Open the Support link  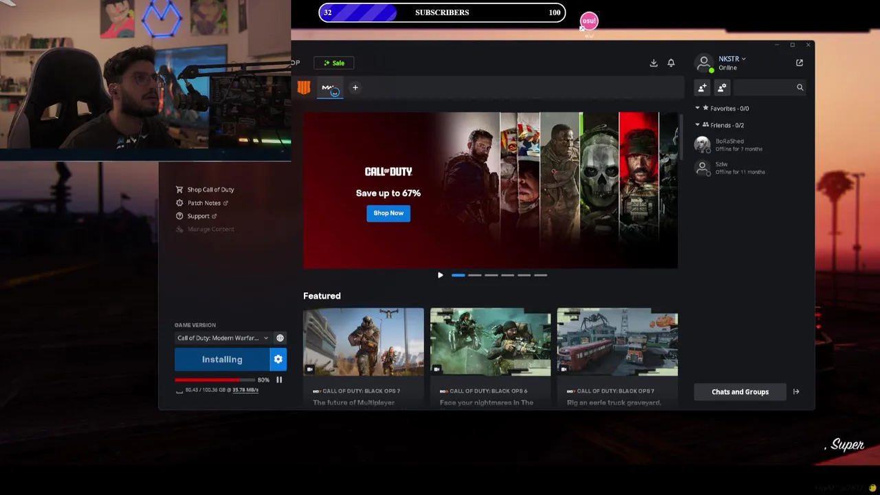click(197, 216)
